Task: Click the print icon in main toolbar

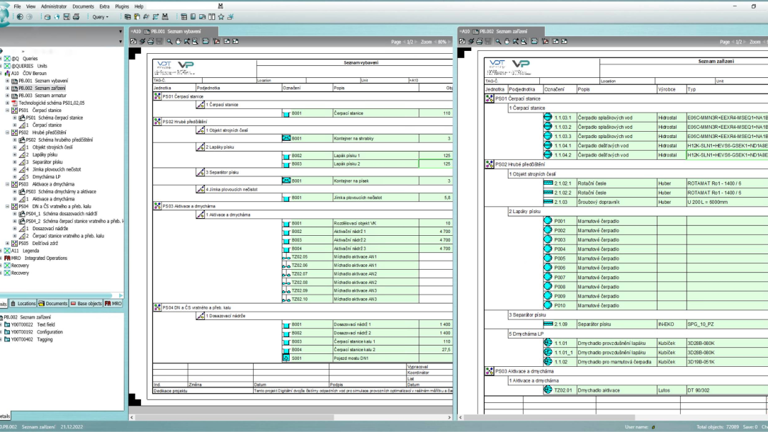Action: tap(76, 17)
